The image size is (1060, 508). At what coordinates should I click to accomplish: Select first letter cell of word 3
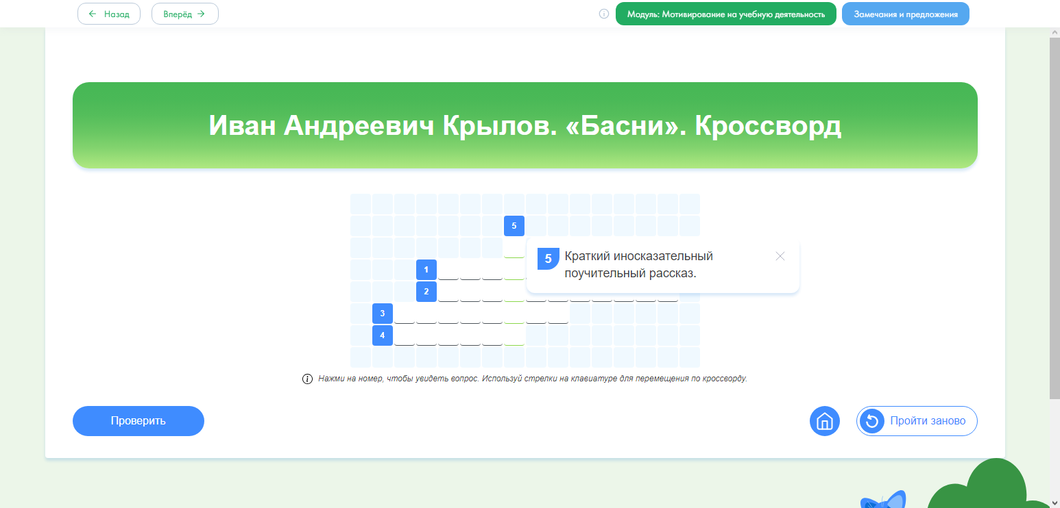tap(404, 314)
